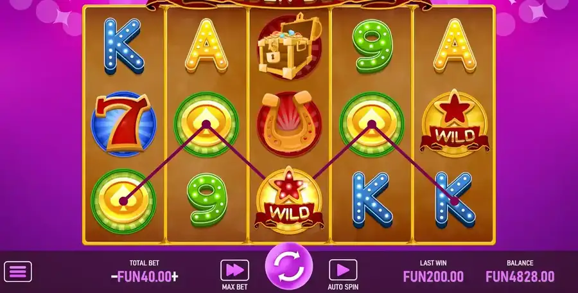
Task: Open the hamburger menu
Action: pyautogui.click(x=18, y=272)
